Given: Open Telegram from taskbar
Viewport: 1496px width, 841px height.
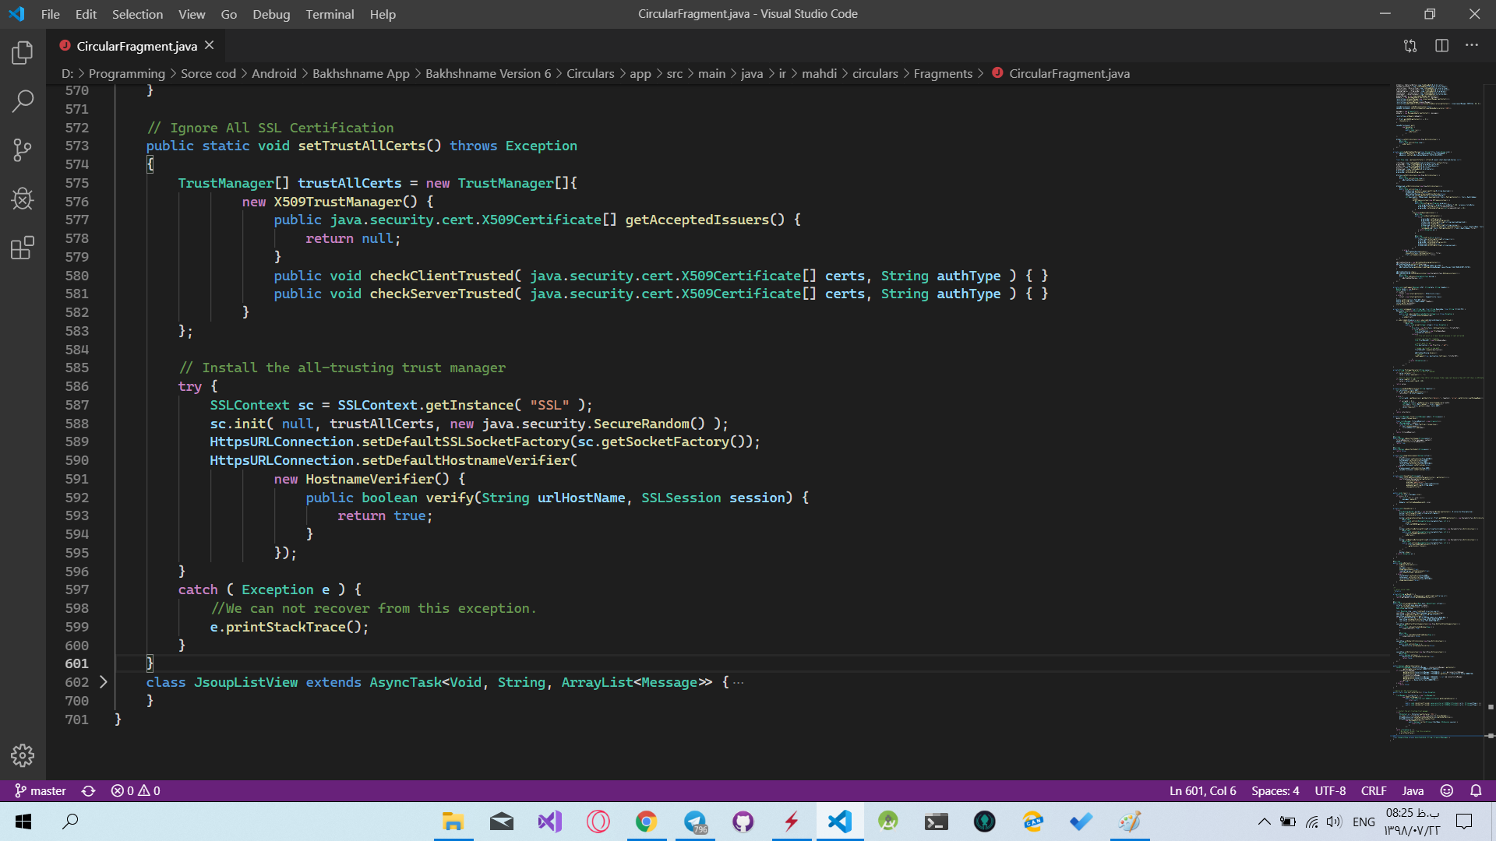Looking at the screenshot, I should coord(694,822).
